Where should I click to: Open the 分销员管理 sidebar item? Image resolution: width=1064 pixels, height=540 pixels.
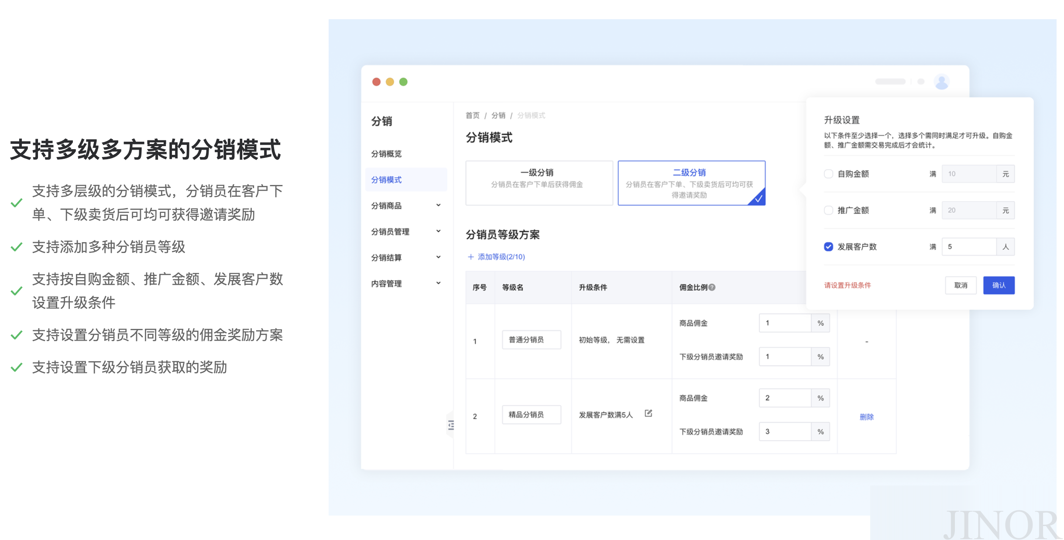390,232
